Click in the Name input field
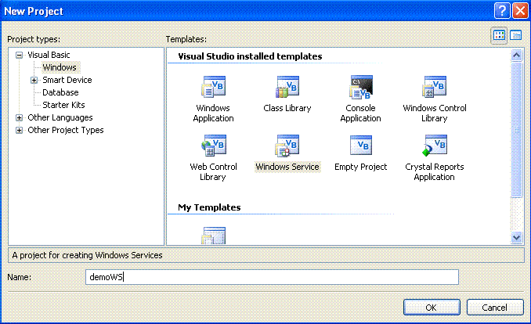 (272, 277)
